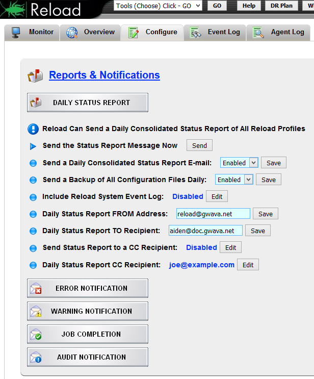
Task: Click the GO button
Action: click(217, 6)
